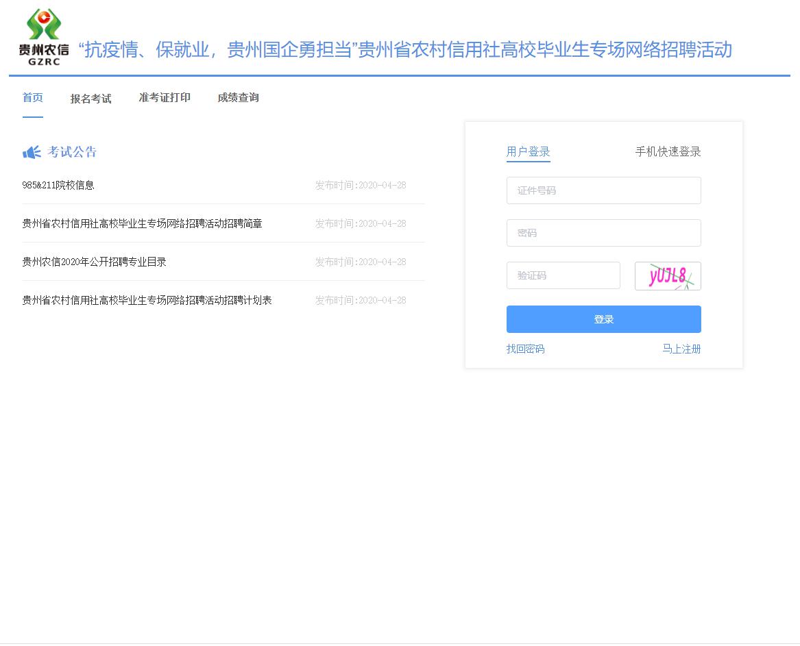Click the 找回密码 link
The height and width of the screenshot is (646, 800).
[x=525, y=349]
